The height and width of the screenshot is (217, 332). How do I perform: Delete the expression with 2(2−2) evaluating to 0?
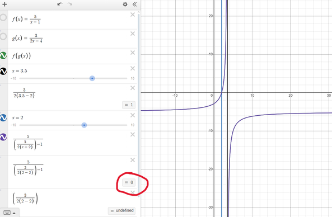(133, 160)
